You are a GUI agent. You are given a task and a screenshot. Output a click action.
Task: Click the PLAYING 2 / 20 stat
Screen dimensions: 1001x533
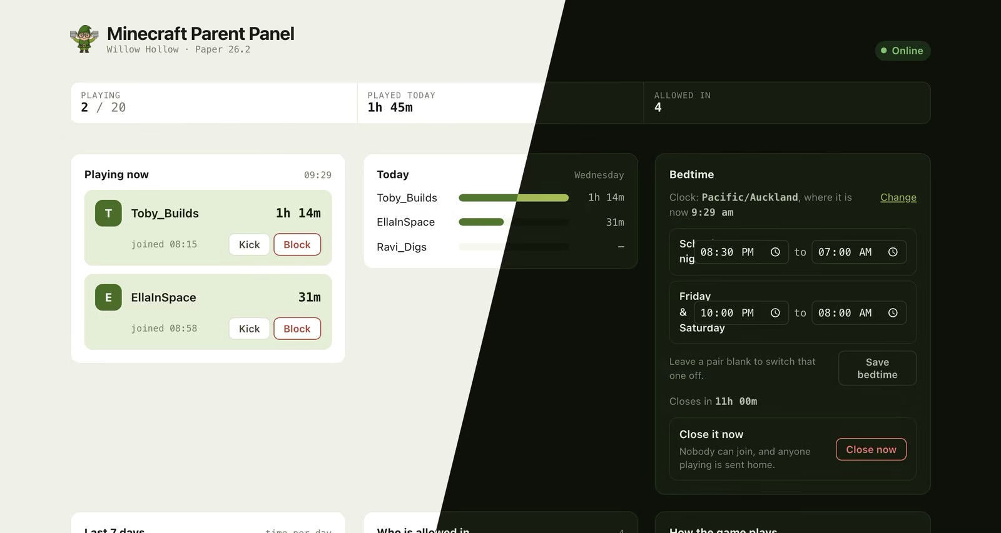(x=214, y=102)
